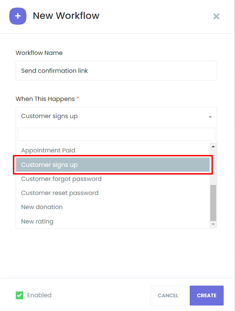The image size is (235, 311).
Task: Choose Customer forgot password from the list
Action: pyautogui.click(x=61, y=179)
